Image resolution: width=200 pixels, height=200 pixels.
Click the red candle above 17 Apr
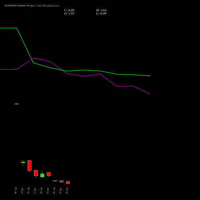(x=36, y=173)
